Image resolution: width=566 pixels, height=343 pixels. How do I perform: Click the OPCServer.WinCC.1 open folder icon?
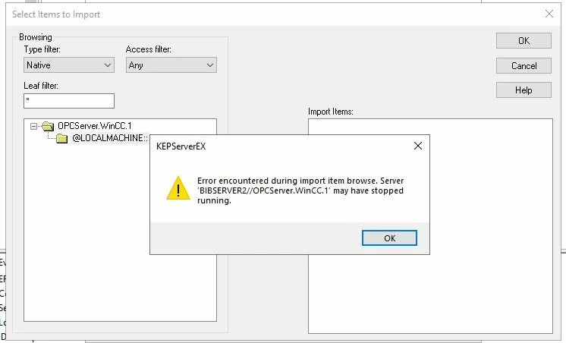pos(48,126)
